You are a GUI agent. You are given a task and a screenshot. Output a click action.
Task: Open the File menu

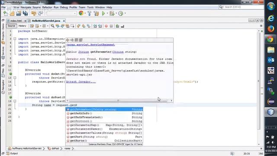pos(3,7)
